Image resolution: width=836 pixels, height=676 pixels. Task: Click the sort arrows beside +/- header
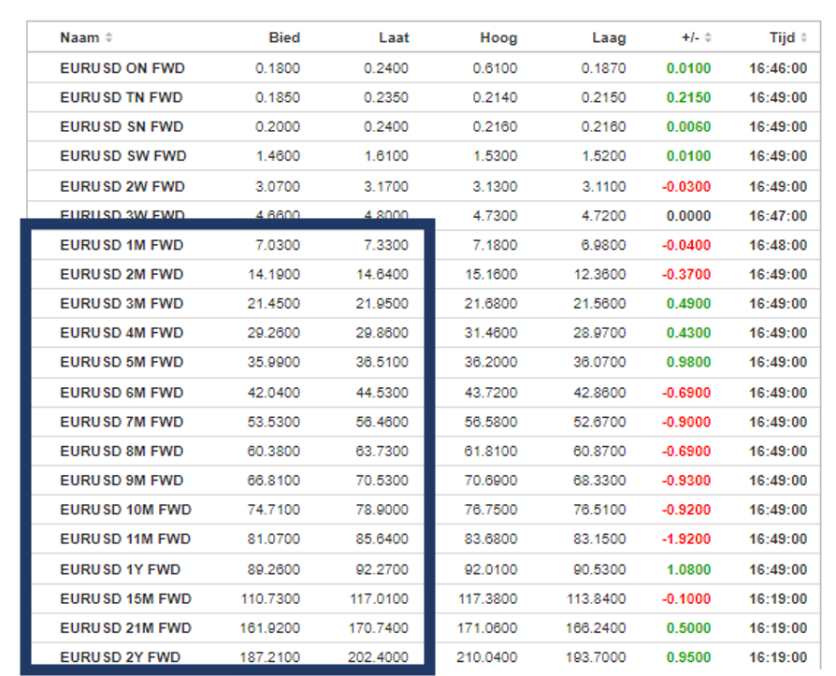pyautogui.click(x=708, y=38)
